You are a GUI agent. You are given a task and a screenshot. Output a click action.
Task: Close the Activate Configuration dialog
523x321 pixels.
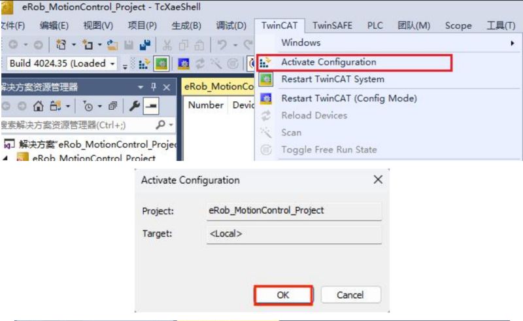point(378,180)
